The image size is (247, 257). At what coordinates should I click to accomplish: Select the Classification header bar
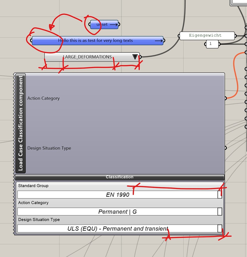pyautogui.click(x=120, y=177)
